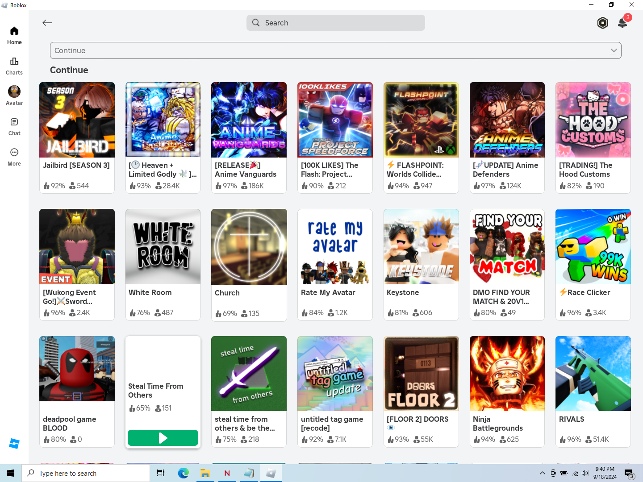Click the magnifier icon in the search bar
Viewport: 643px width, 482px height.
coord(256,23)
